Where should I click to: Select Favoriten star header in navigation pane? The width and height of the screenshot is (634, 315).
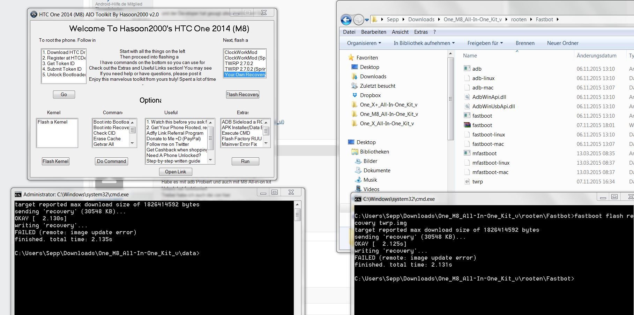click(363, 57)
